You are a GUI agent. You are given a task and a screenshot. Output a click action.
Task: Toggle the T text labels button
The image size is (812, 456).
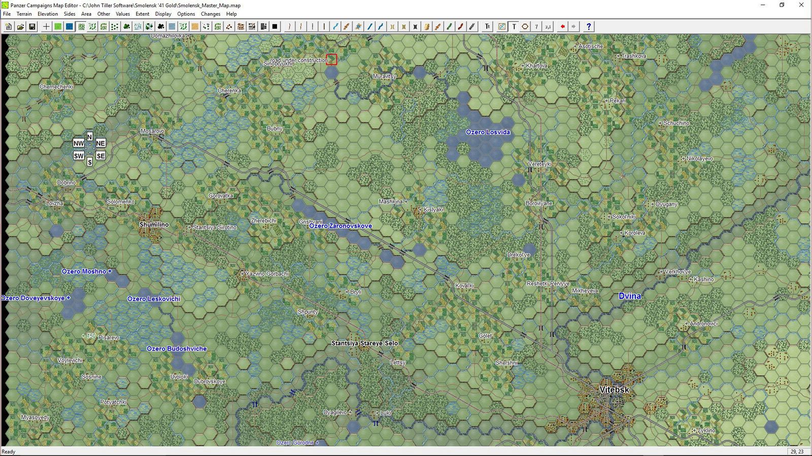click(x=514, y=26)
